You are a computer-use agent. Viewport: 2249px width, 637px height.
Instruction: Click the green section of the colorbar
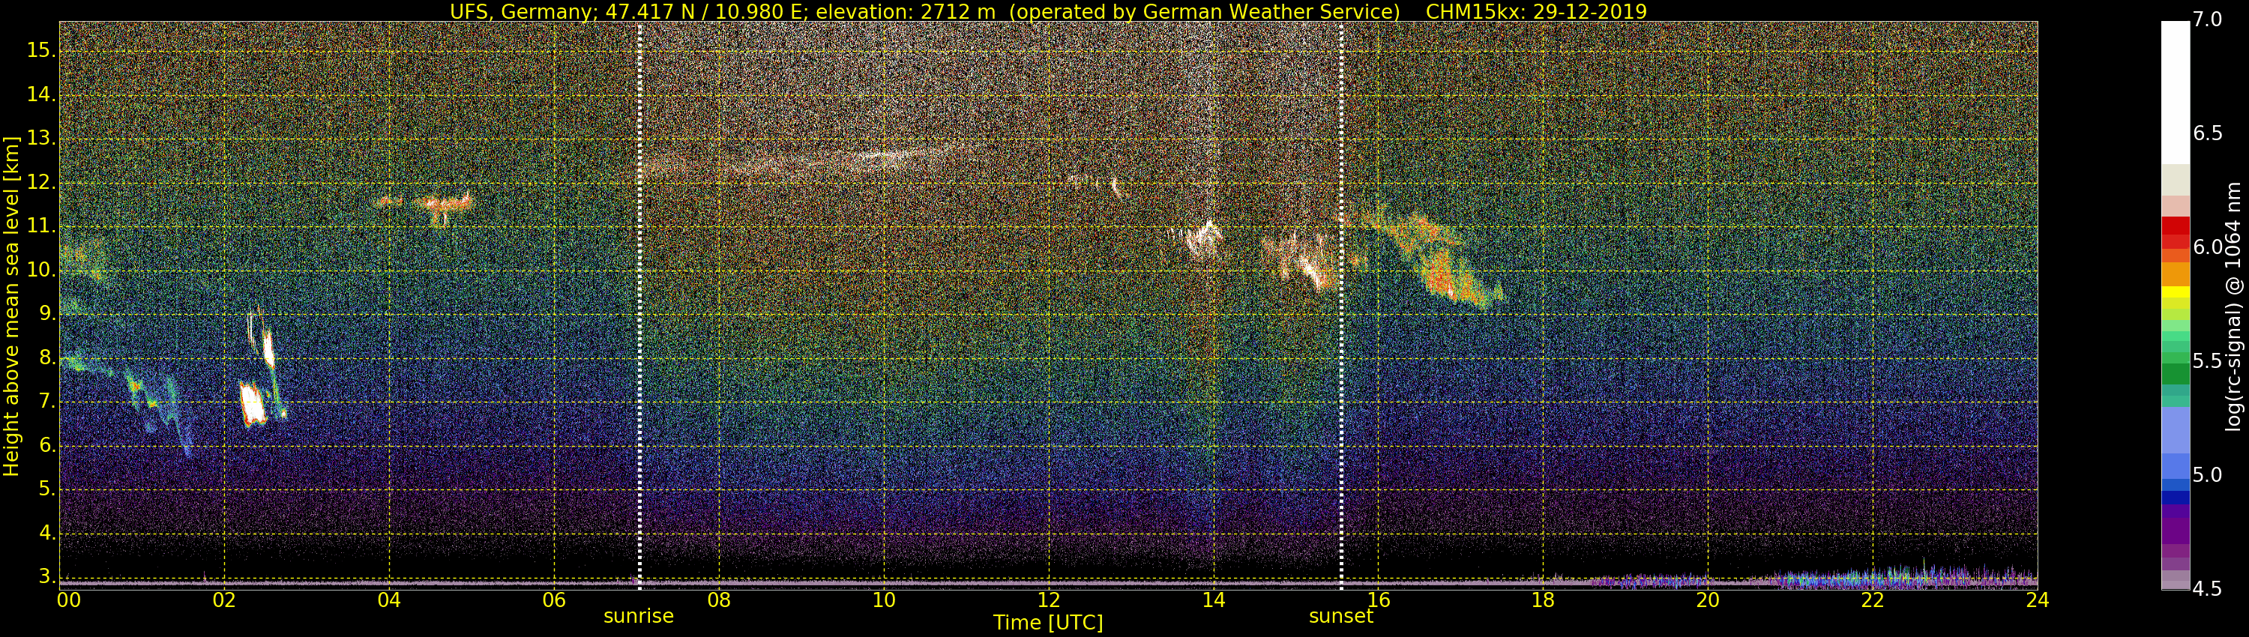(2175, 373)
